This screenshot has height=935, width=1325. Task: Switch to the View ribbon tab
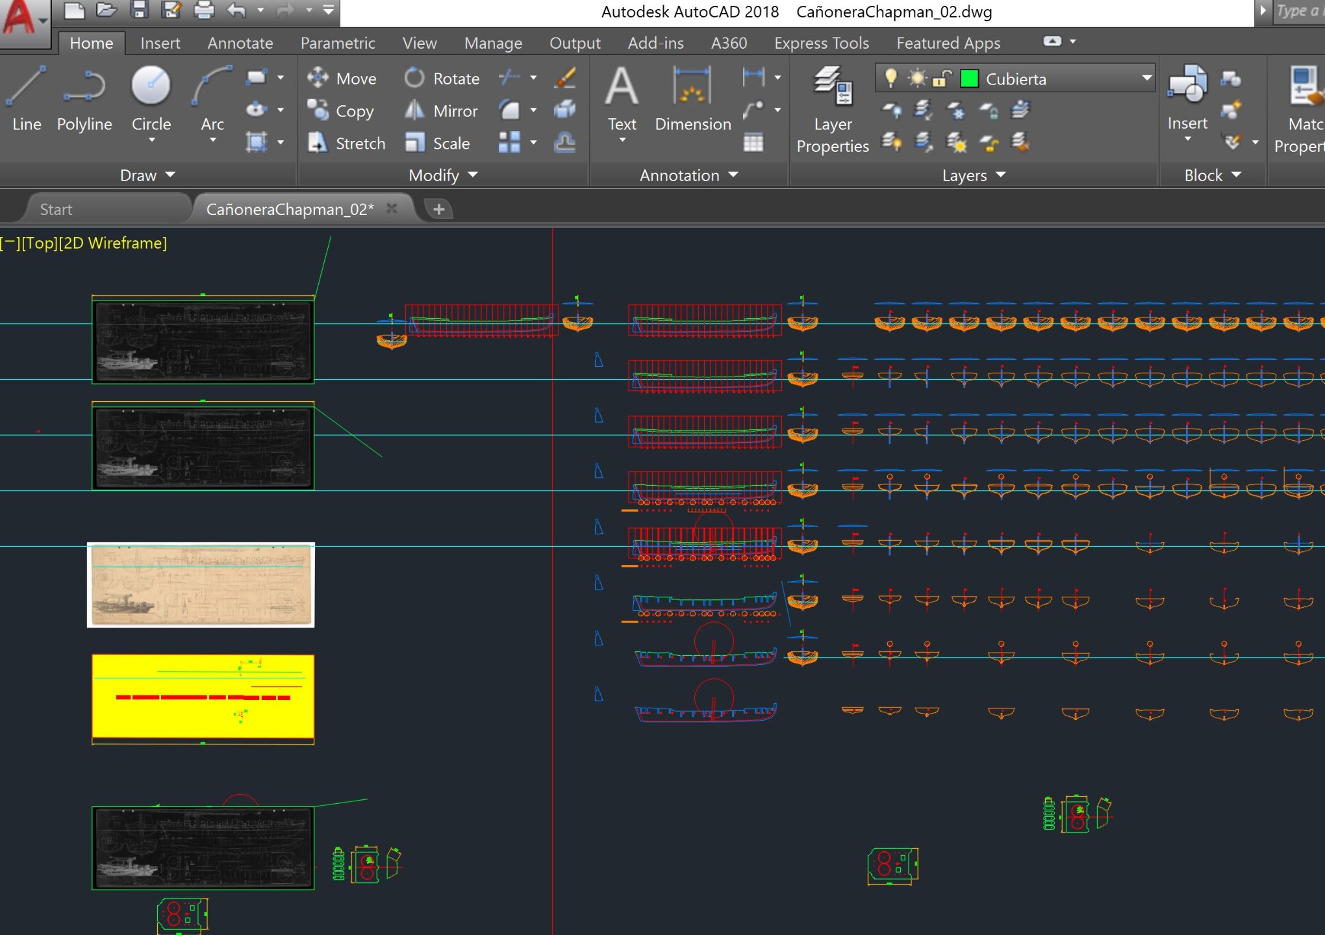tap(419, 43)
